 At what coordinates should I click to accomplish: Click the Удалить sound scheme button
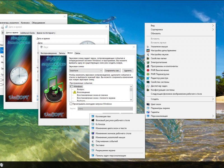pos(128,71)
